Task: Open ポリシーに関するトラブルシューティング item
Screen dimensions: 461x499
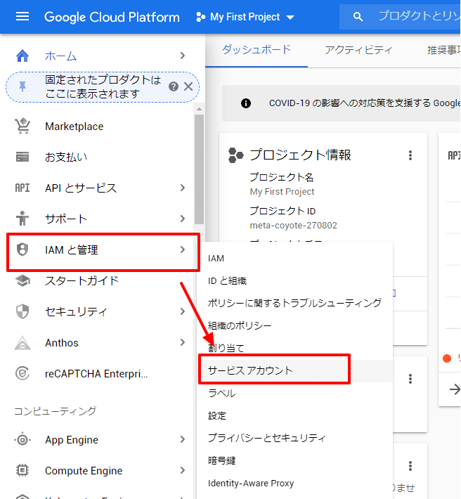Action: click(x=294, y=303)
